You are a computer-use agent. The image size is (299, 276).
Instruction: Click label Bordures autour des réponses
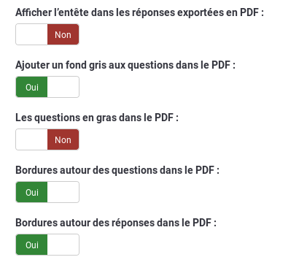(x=116, y=223)
